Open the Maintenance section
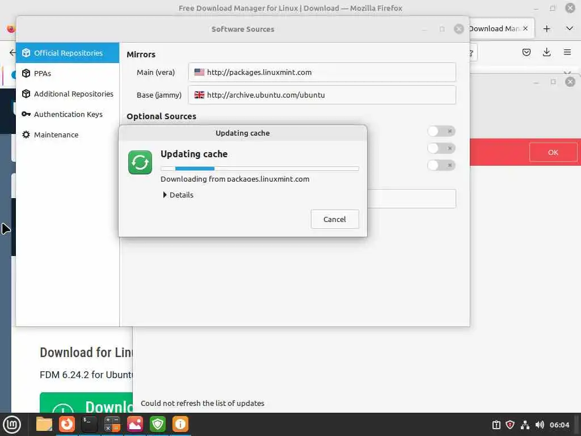The height and width of the screenshot is (436, 581). [68, 135]
